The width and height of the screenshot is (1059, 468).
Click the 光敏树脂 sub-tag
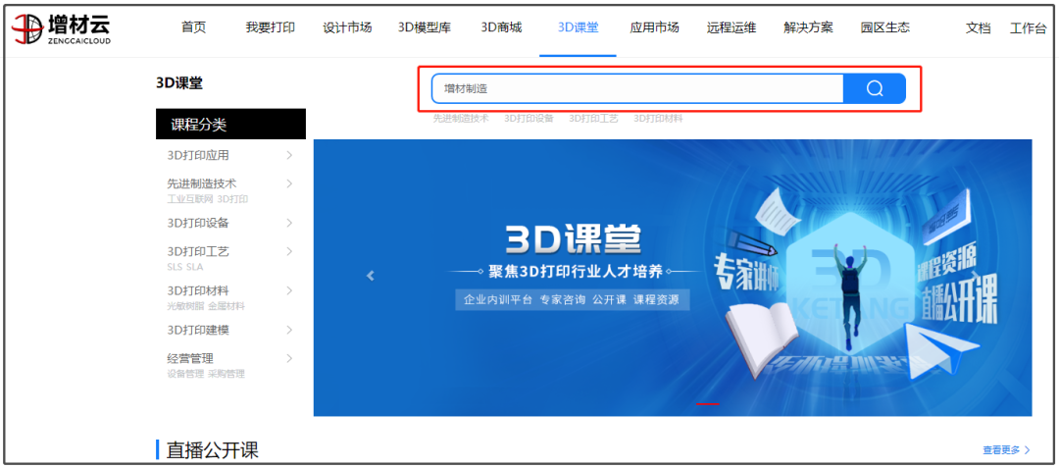[185, 306]
